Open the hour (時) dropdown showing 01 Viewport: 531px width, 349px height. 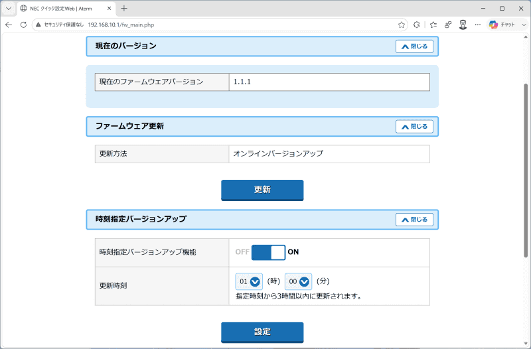coord(249,281)
